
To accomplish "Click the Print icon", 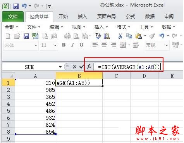I will (x=67, y=36).
